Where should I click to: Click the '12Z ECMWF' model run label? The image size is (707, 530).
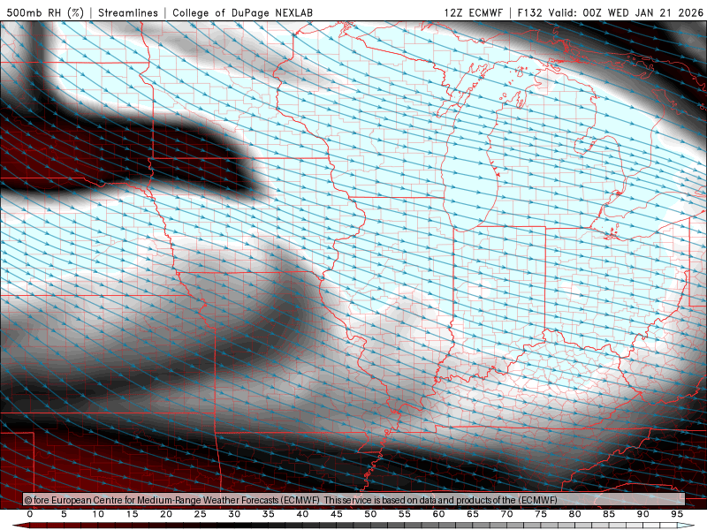pyautogui.click(x=473, y=12)
